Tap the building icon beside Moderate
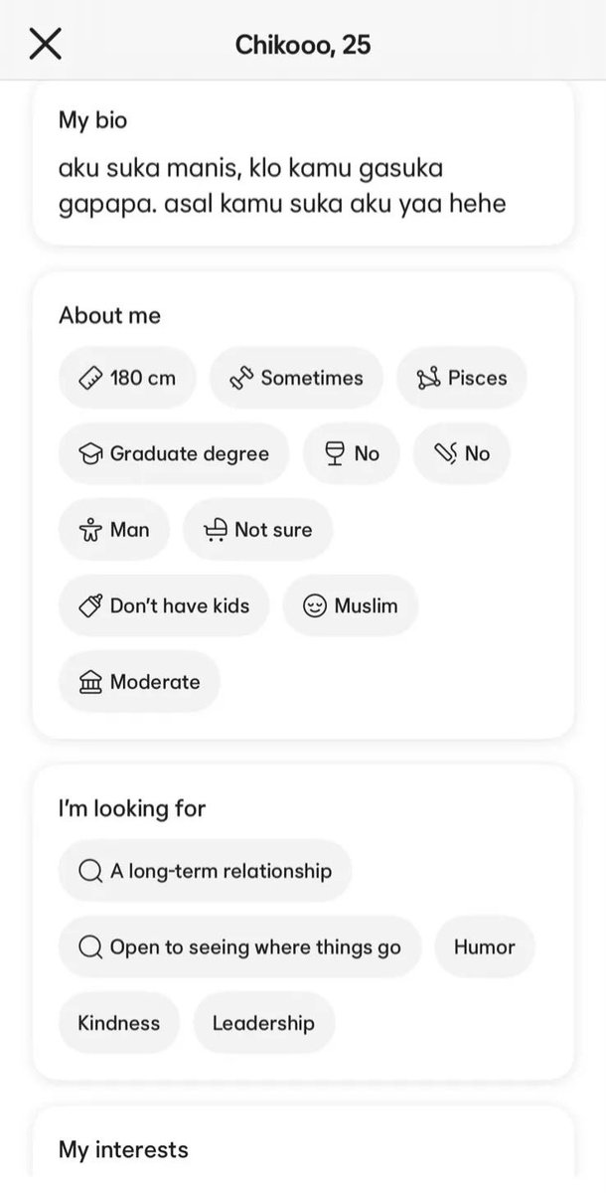The height and width of the screenshot is (1193, 606). [x=90, y=682]
